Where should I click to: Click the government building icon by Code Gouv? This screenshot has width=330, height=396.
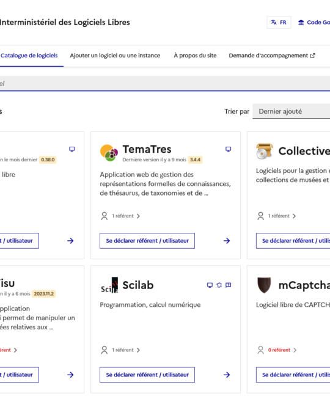click(x=301, y=23)
